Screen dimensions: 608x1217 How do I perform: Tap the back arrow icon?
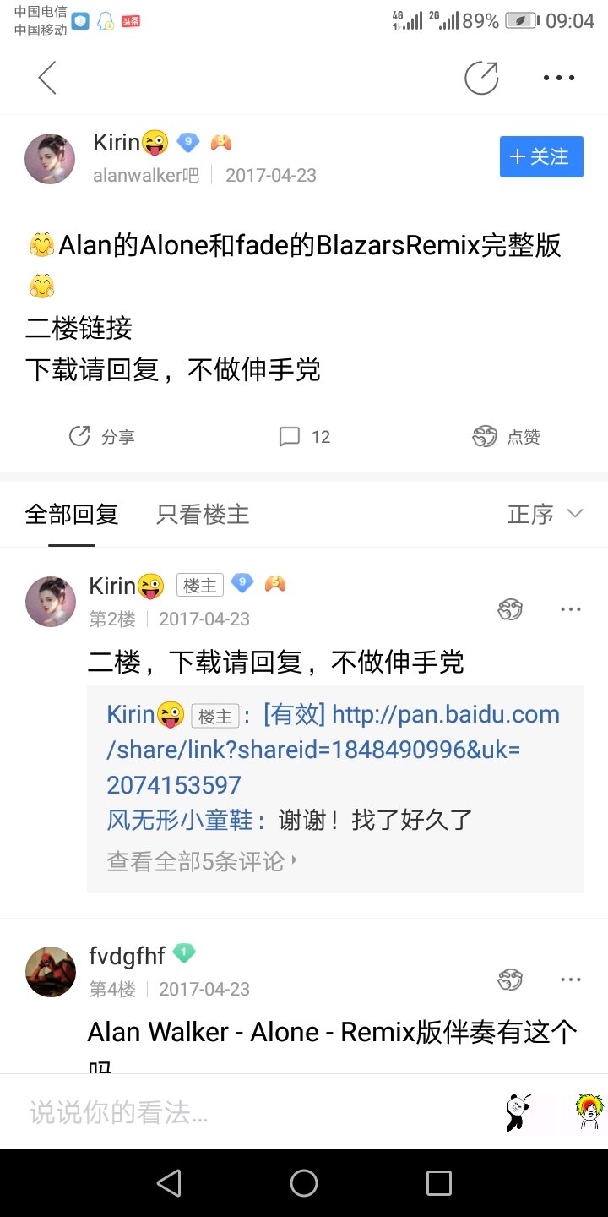[47, 78]
